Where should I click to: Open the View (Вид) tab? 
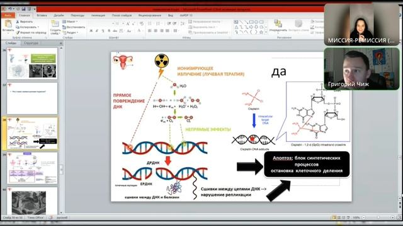pos(171,15)
